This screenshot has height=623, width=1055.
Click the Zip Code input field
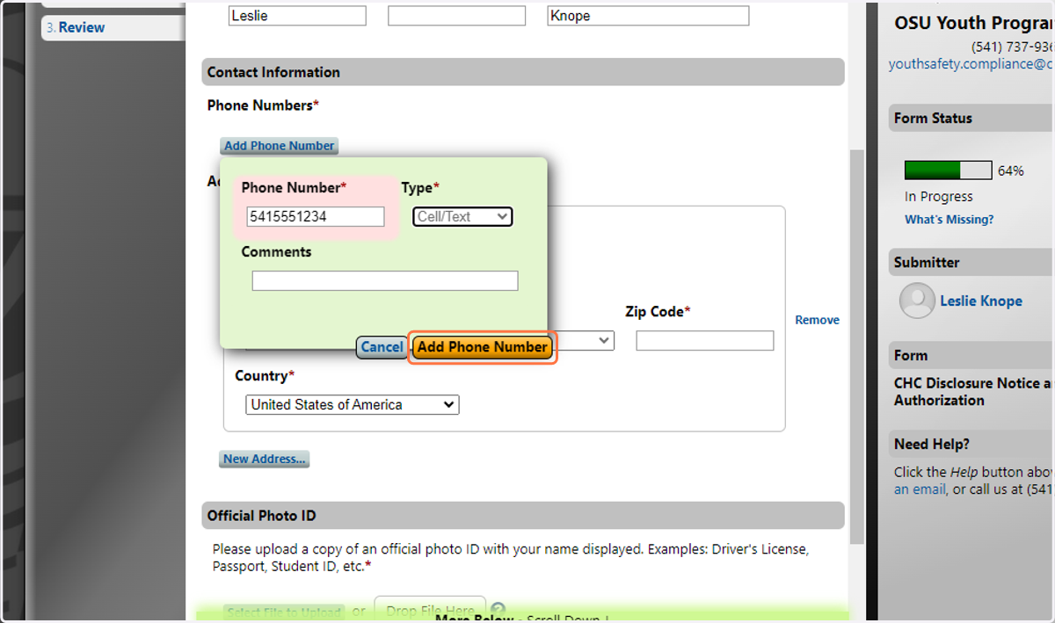(x=705, y=341)
